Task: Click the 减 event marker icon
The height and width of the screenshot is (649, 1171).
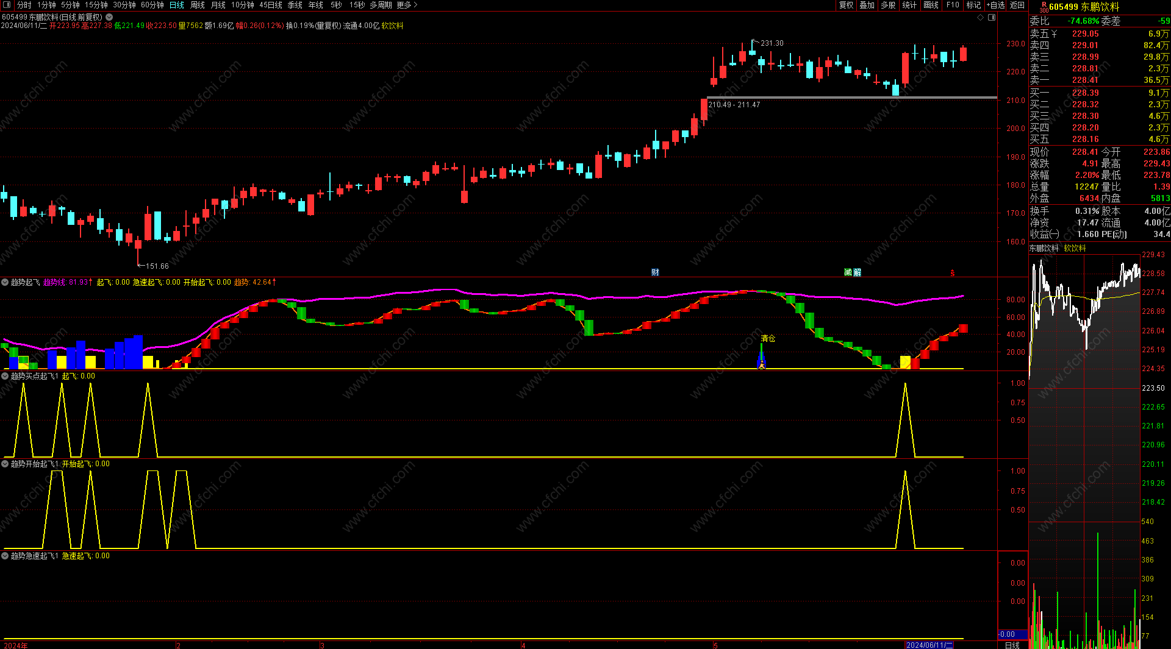Action: (848, 272)
